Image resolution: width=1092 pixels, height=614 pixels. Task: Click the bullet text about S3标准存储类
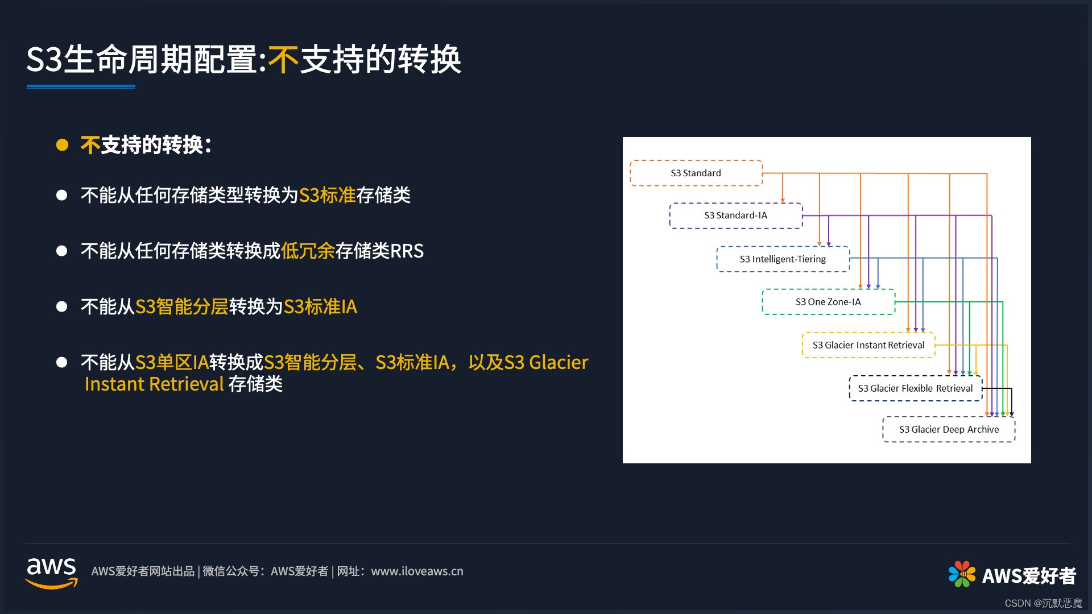point(245,196)
